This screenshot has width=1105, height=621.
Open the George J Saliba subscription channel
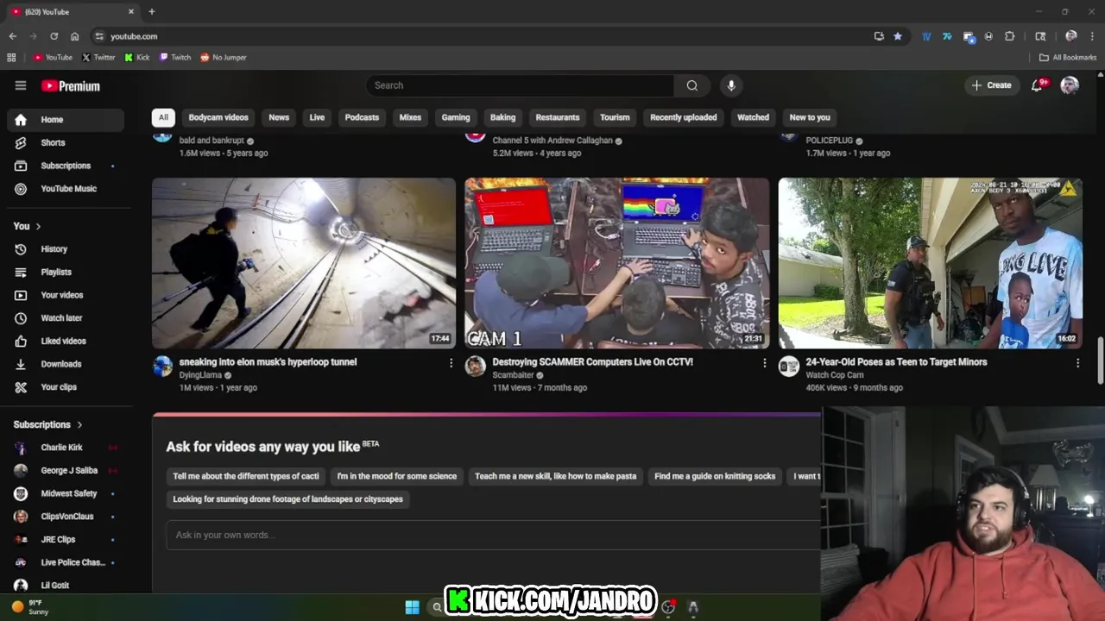coord(66,471)
